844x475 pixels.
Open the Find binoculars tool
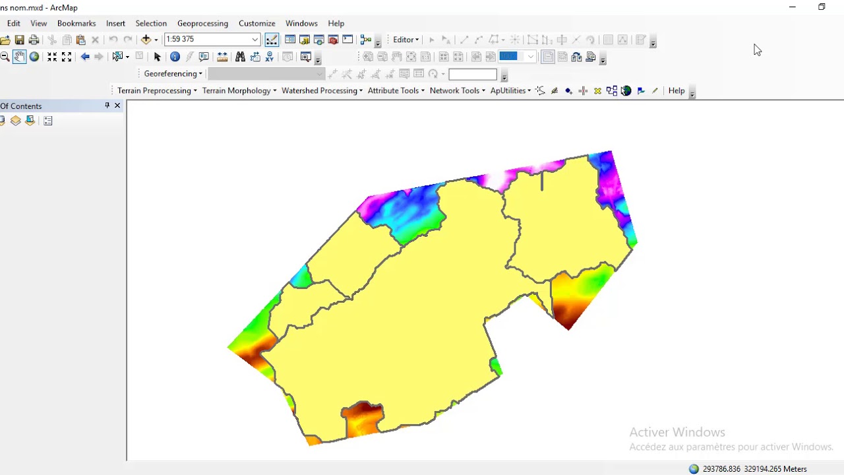coord(240,57)
